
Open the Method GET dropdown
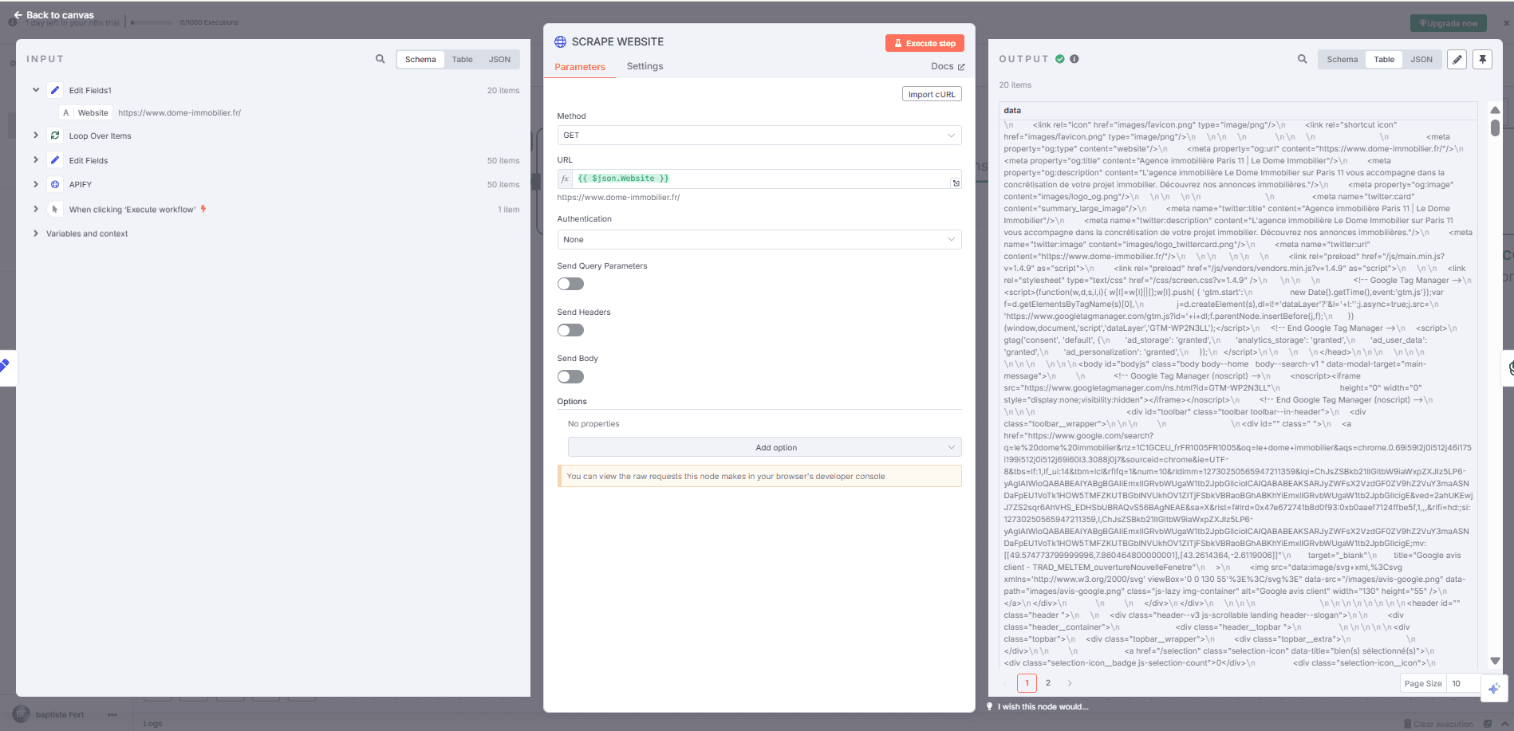[759, 136]
